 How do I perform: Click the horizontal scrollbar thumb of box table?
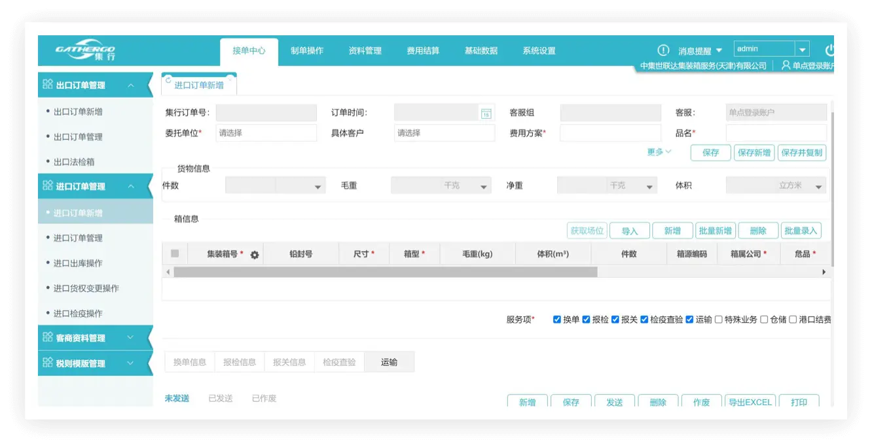point(386,272)
